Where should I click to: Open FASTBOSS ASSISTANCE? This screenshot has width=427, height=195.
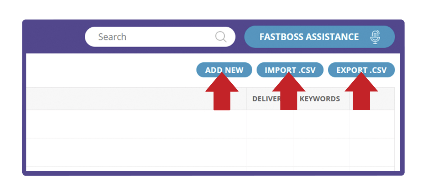[x=320, y=37]
